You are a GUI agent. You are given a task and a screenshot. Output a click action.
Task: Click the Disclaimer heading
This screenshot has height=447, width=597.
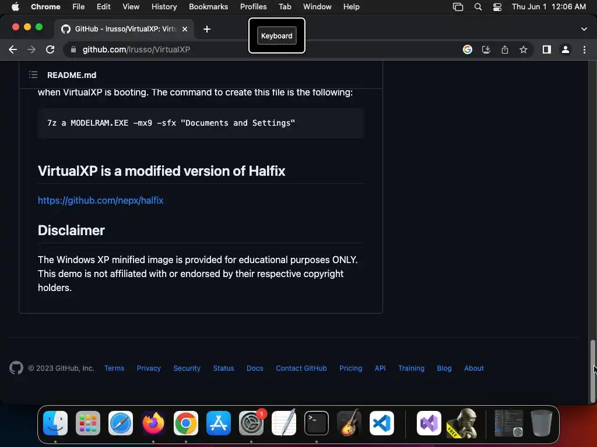pyautogui.click(x=71, y=230)
